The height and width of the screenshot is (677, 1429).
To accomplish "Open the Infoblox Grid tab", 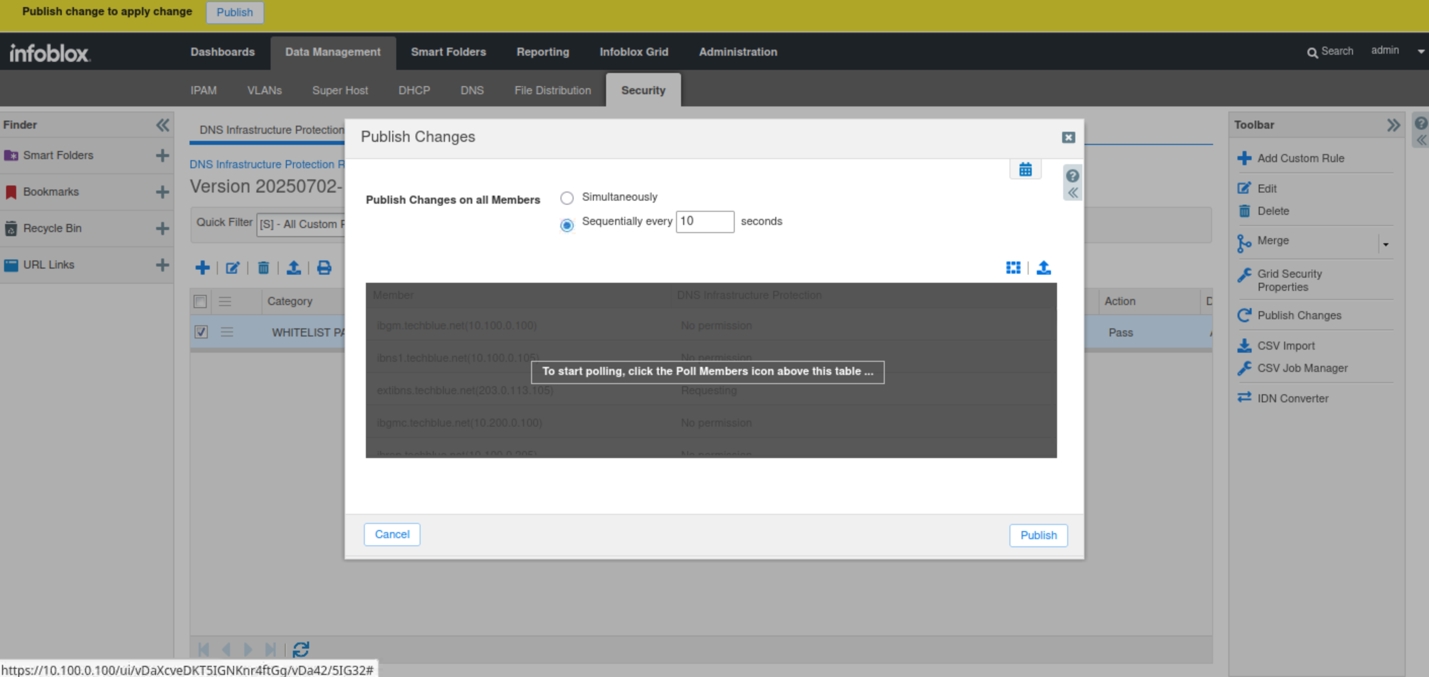I will [x=633, y=52].
